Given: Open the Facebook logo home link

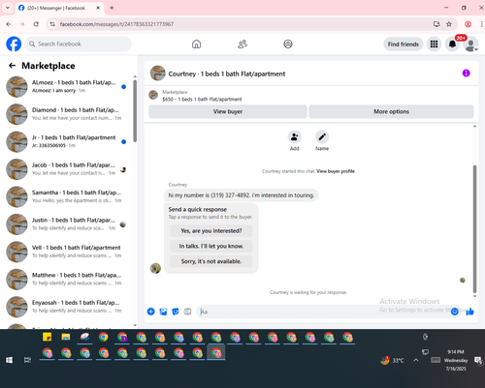Looking at the screenshot, I should (x=14, y=45).
